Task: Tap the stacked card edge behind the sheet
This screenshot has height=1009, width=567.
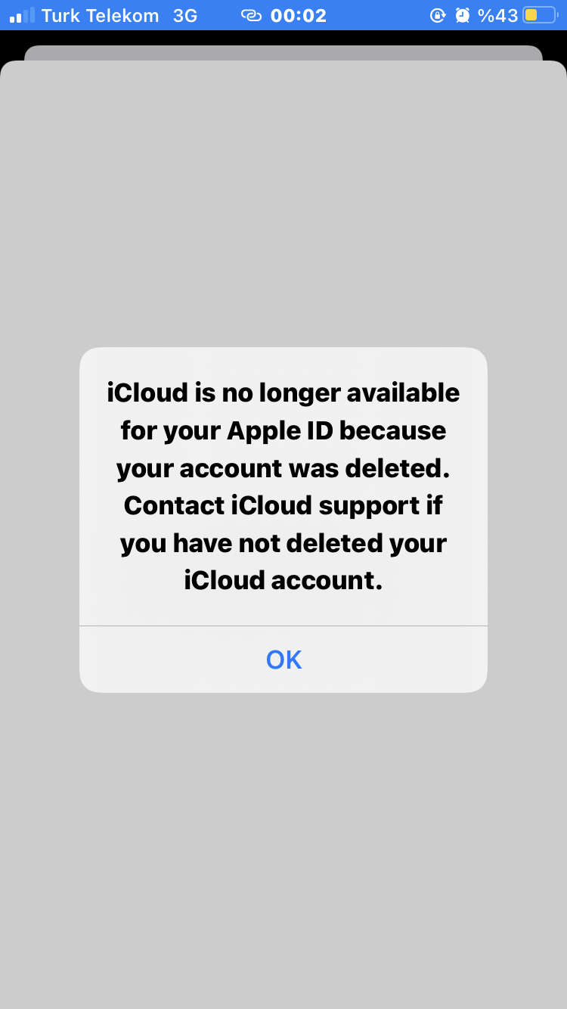Action: pyautogui.click(x=283, y=52)
